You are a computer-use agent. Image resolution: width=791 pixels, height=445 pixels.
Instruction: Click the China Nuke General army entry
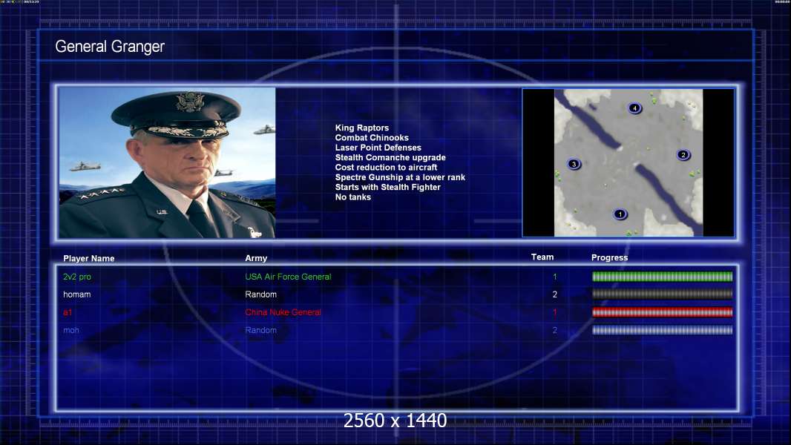point(283,312)
